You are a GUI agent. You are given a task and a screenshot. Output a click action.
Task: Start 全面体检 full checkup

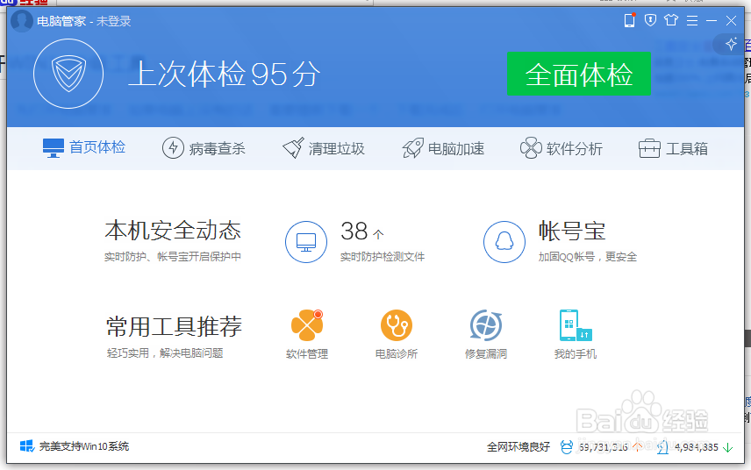click(579, 74)
